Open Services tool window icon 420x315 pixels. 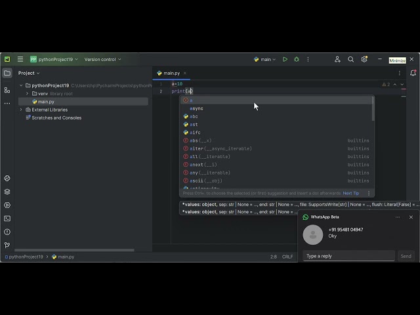(7, 205)
